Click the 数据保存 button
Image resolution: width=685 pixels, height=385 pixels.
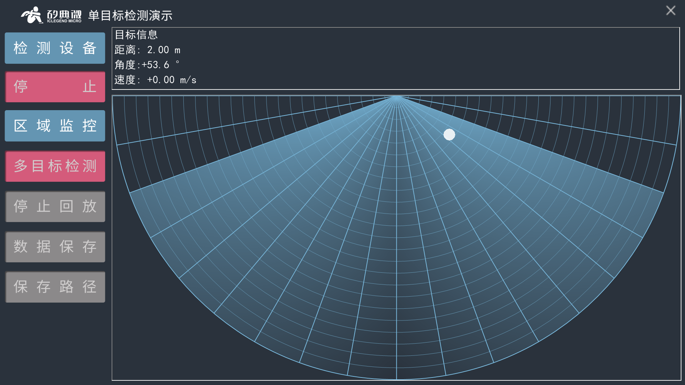pyautogui.click(x=55, y=247)
